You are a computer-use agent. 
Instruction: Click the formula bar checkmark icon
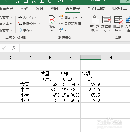(x=4, y=48)
